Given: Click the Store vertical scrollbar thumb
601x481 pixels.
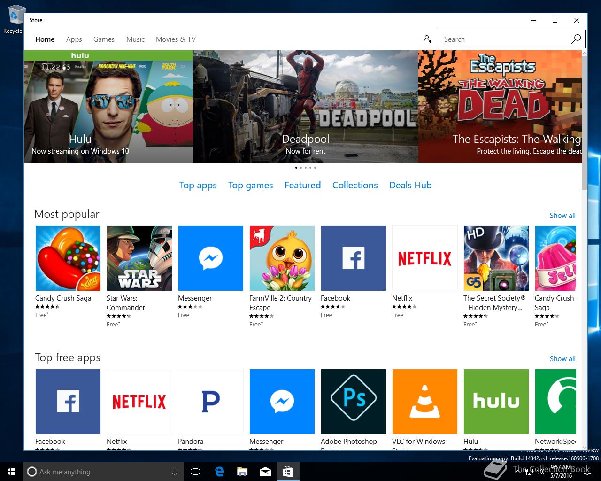Looking at the screenshot, I should (x=585, y=123).
